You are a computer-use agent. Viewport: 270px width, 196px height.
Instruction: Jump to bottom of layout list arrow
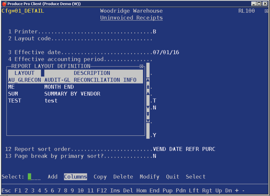[x=148, y=121]
